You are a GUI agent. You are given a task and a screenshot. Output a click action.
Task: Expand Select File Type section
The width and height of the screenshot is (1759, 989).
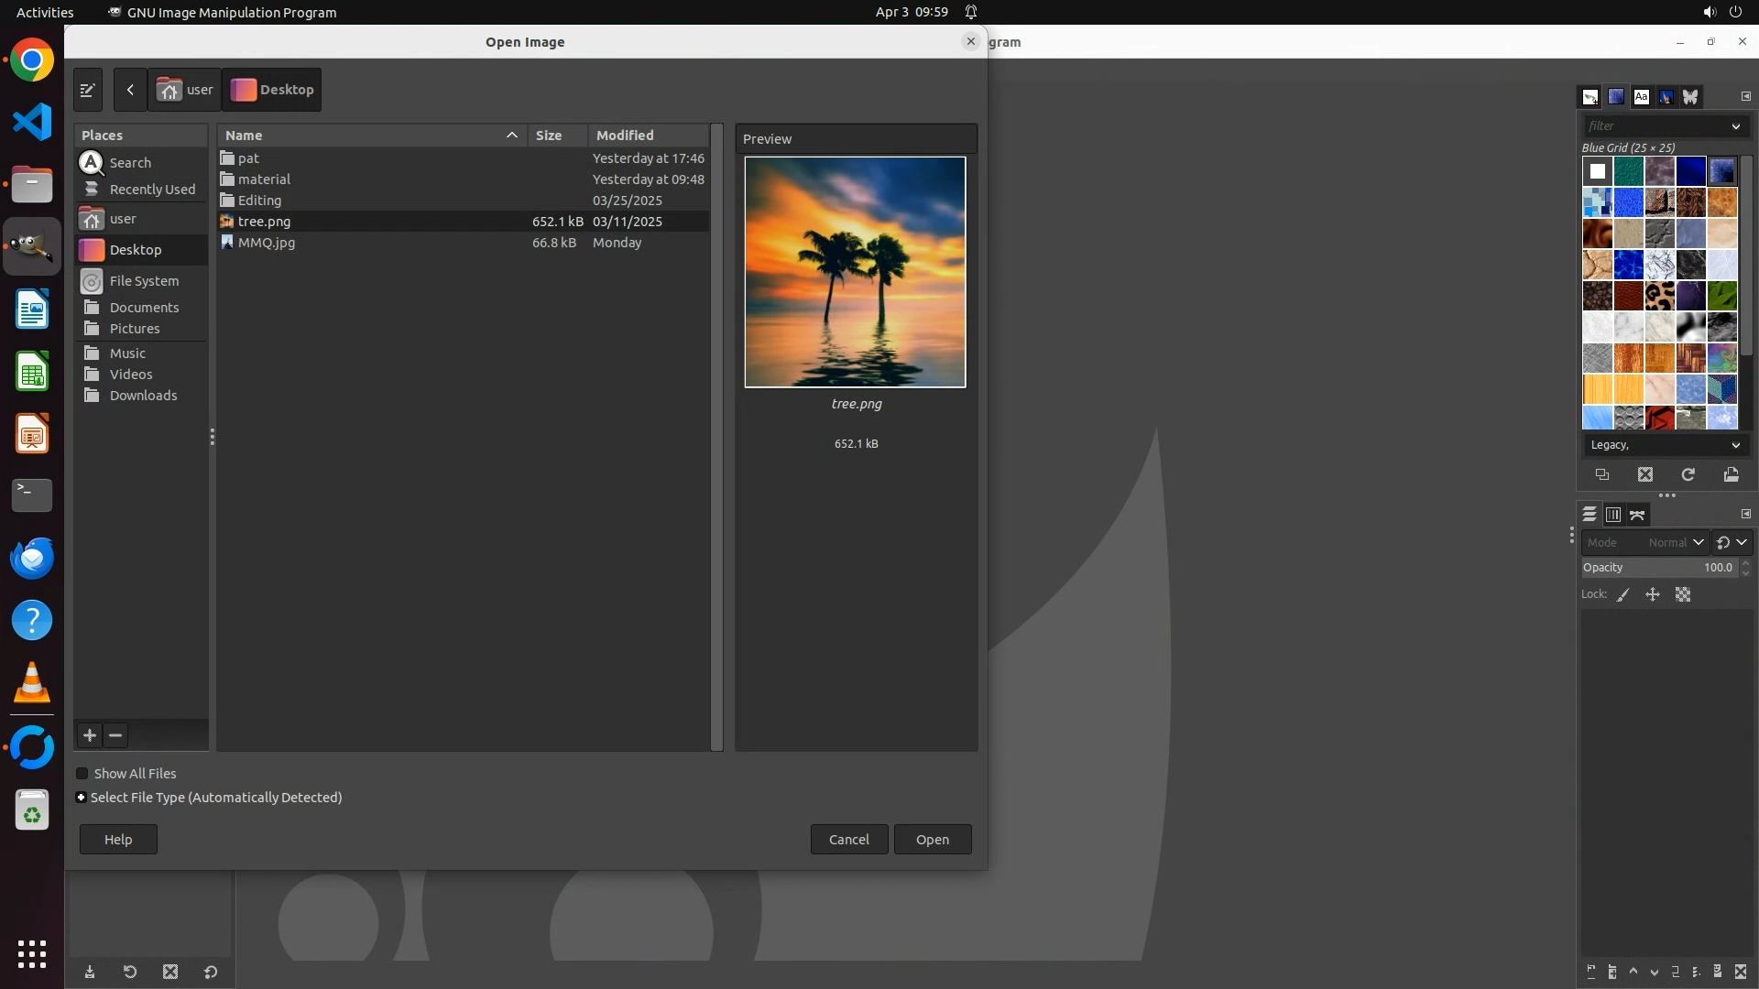[x=82, y=798]
